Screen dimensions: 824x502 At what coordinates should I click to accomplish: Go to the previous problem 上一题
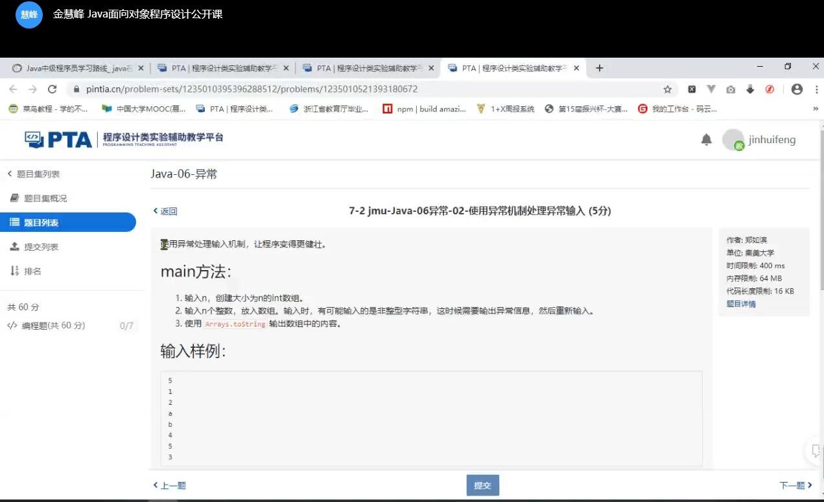coord(170,485)
